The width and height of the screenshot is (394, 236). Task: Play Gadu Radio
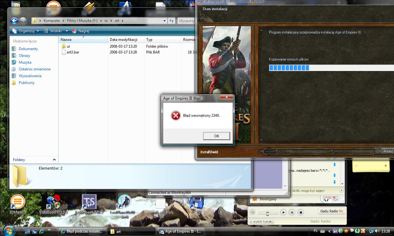[x=283, y=212]
